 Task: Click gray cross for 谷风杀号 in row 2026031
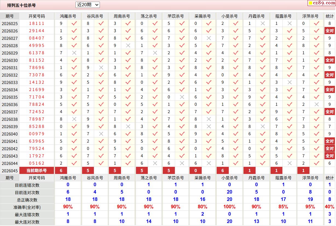101,68
